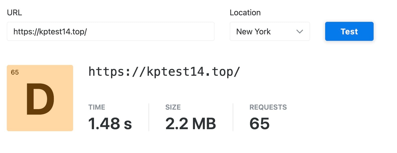Click the blue Test button

(349, 31)
